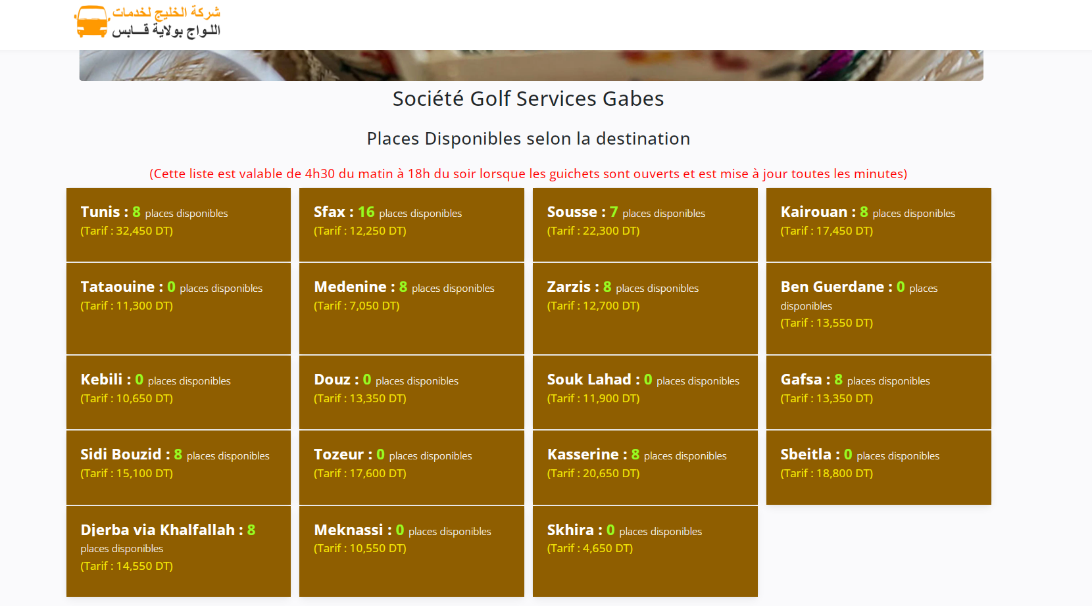
Task: Choose the Kasserine destination card
Action: (645, 467)
